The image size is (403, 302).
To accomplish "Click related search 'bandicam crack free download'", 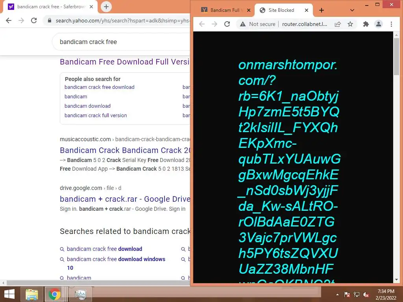I will coord(104,249).
